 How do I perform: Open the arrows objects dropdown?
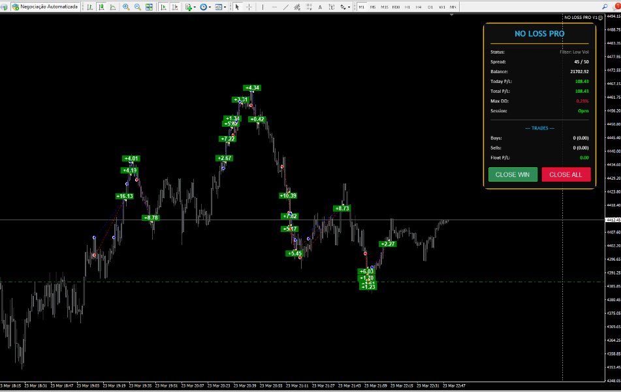[x=345, y=7]
